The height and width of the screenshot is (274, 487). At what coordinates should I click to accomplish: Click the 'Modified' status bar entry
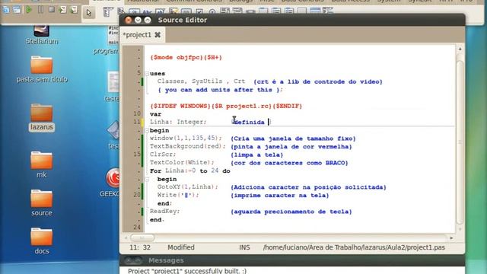181,247
